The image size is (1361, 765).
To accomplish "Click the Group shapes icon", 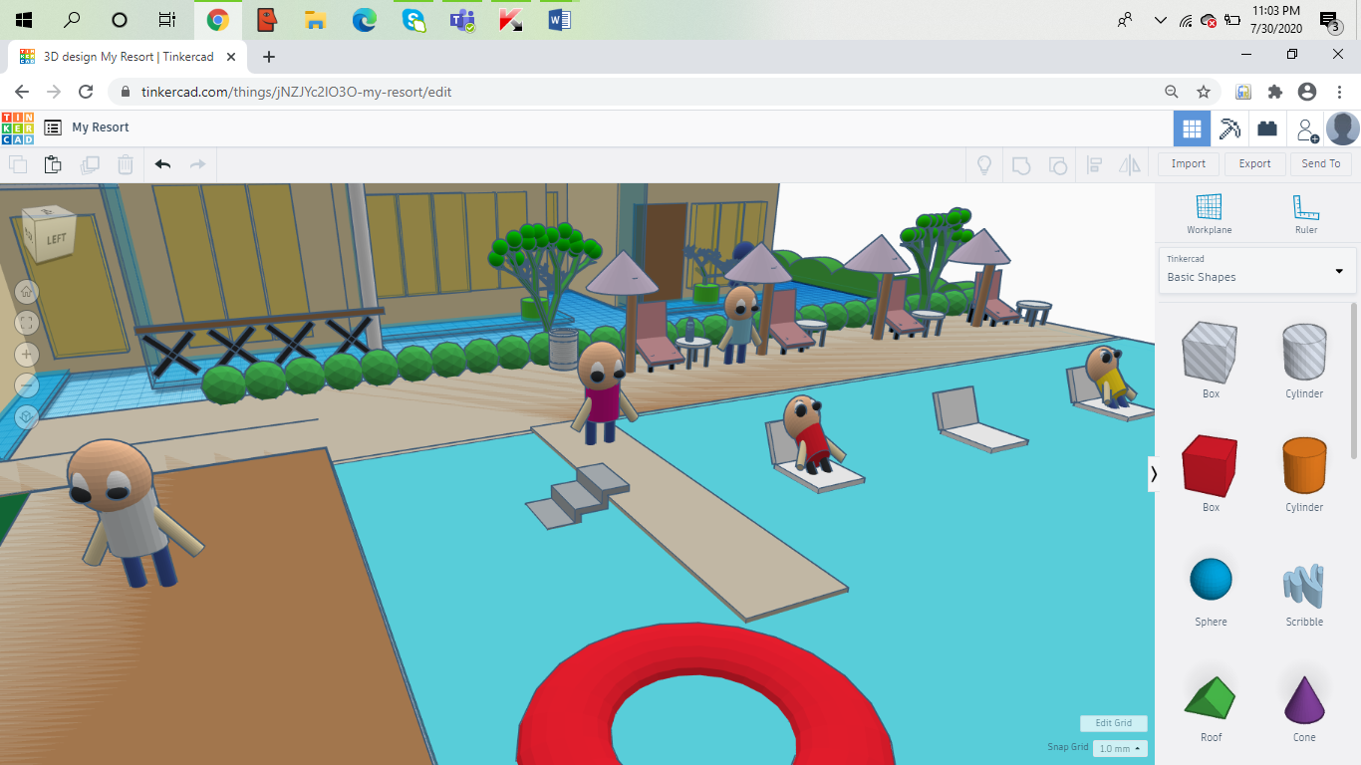I will (1021, 164).
